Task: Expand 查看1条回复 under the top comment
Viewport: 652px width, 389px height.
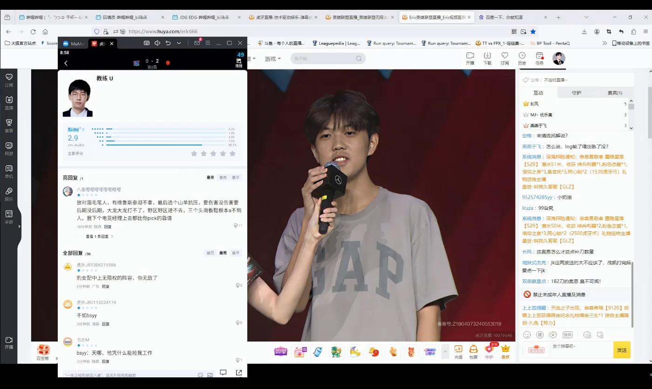Action: 99,236
